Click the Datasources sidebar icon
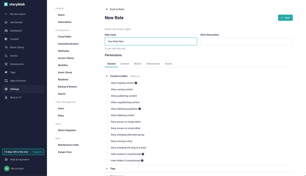 pyautogui.click(x=6, y=64)
